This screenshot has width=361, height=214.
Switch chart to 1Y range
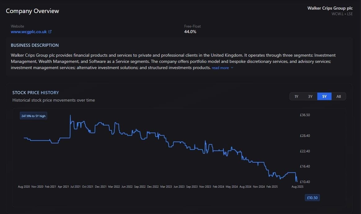(x=296, y=96)
